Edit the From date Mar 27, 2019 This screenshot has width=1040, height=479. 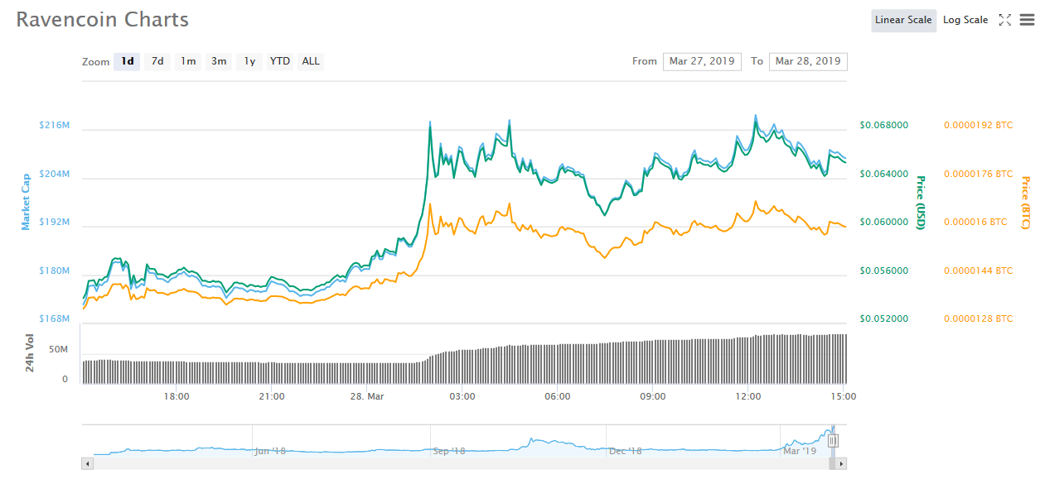click(x=702, y=61)
